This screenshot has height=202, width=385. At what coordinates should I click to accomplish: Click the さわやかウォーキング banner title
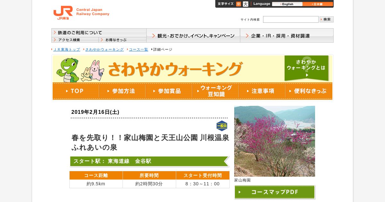pos(175,69)
